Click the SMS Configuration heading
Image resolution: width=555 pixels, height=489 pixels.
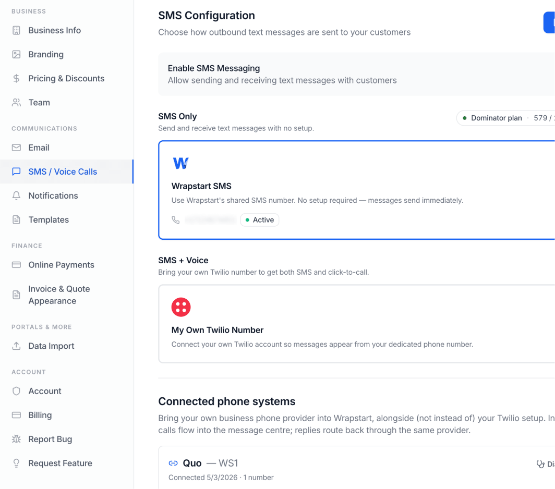[207, 15]
